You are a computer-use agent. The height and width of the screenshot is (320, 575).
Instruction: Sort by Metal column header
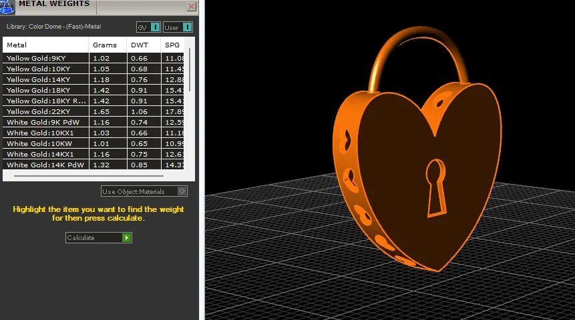46,45
